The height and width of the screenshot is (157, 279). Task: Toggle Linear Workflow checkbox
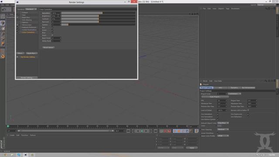(218, 133)
